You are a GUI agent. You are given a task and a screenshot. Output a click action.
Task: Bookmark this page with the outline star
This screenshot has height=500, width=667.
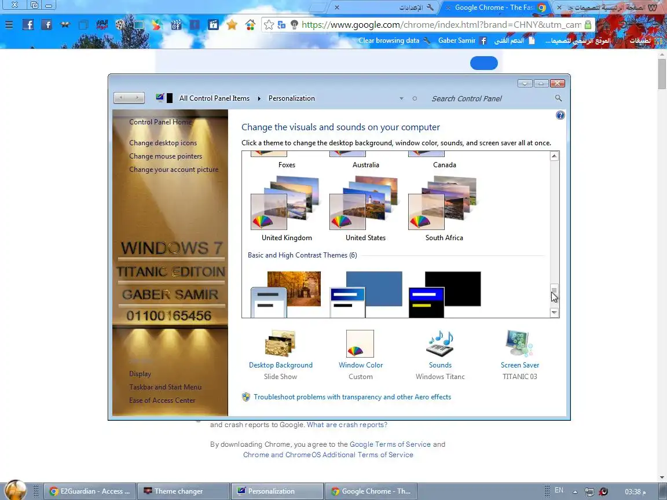point(269,25)
